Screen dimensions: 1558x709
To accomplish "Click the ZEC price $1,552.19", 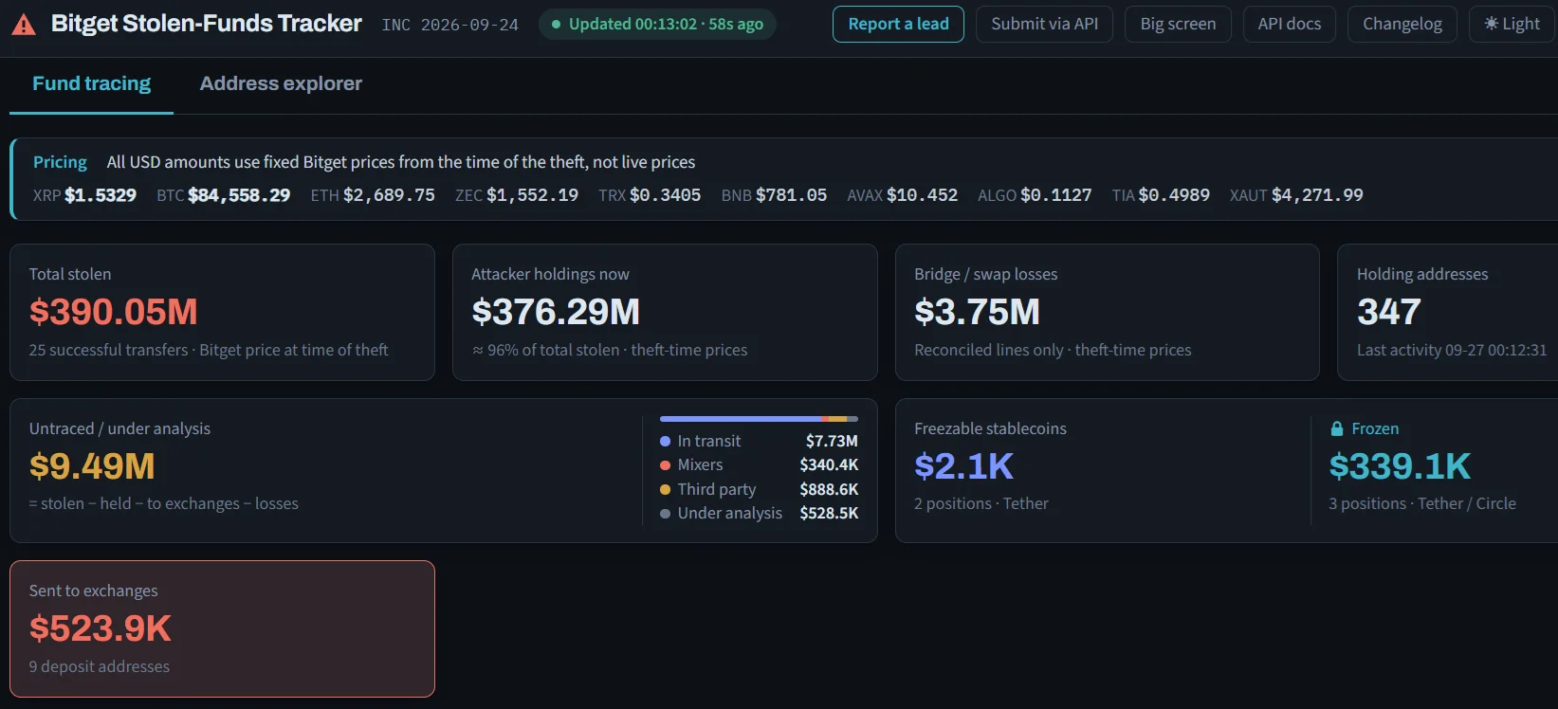I will [532, 195].
